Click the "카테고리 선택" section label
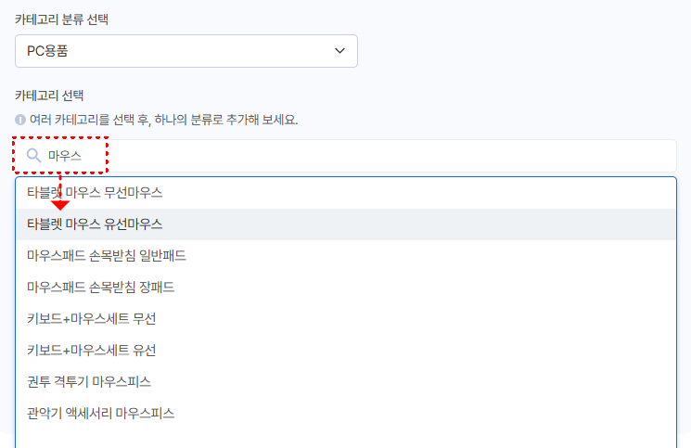The image size is (691, 448). coord(49,96)
